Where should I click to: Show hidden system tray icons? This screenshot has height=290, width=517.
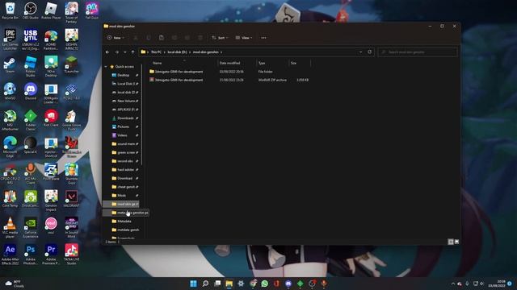pos(452,284)
